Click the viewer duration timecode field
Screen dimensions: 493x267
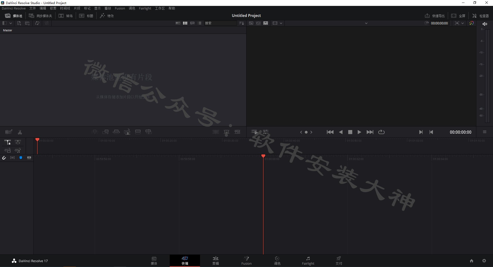point(439,23)
